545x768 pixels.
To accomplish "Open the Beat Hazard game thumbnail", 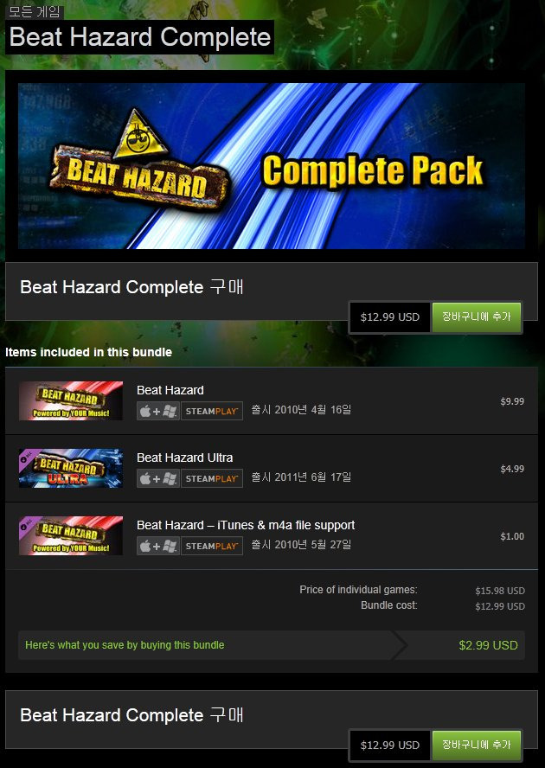I will point(71,400).
